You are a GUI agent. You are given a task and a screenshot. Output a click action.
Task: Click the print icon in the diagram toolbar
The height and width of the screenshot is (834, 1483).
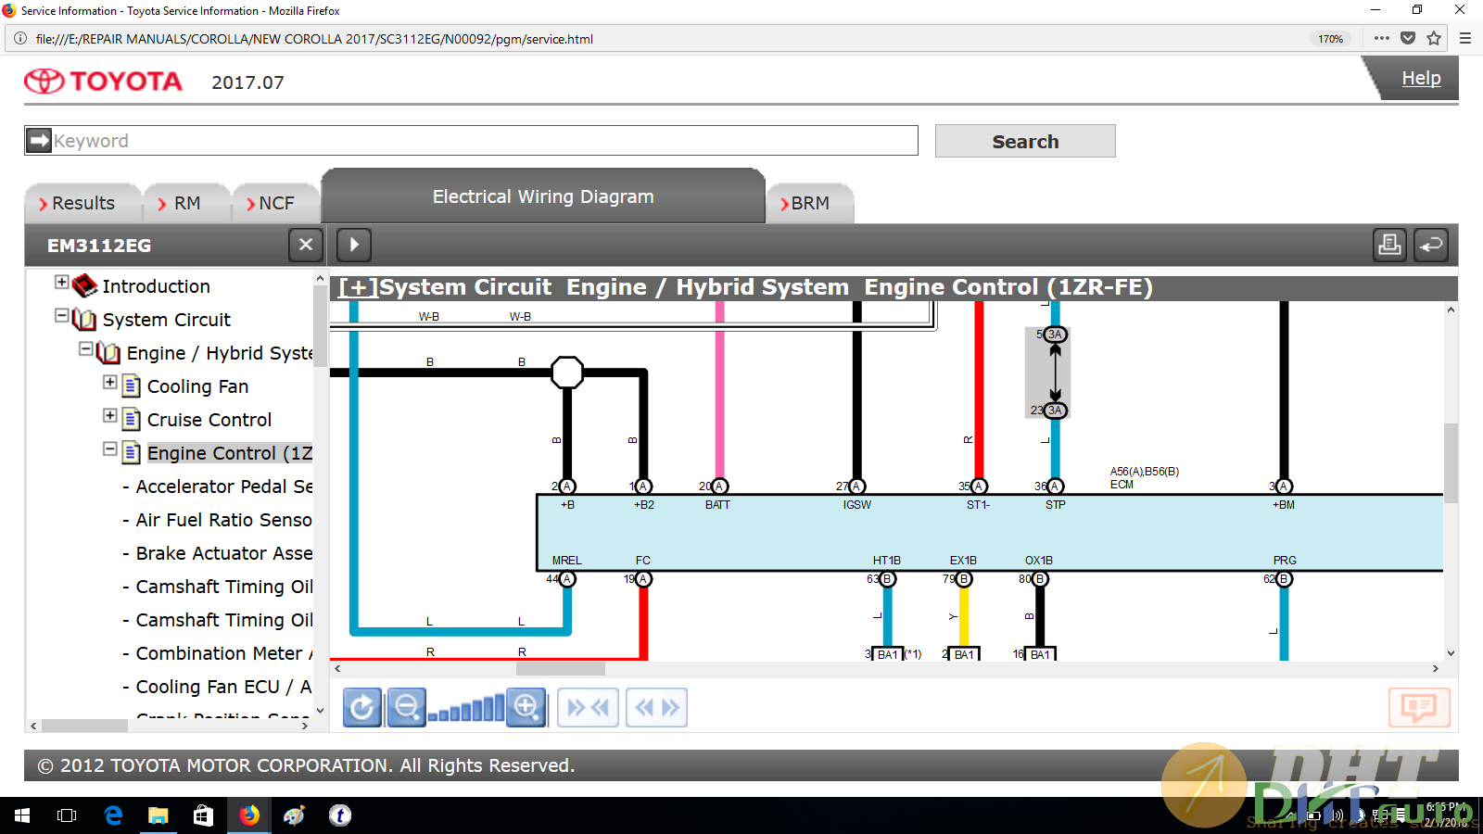pos(1389,245)
